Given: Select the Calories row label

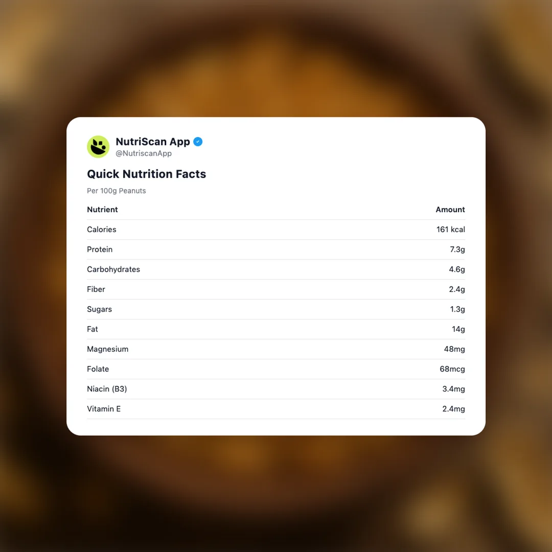Looking at the screenshot, I should click(102, 229).
